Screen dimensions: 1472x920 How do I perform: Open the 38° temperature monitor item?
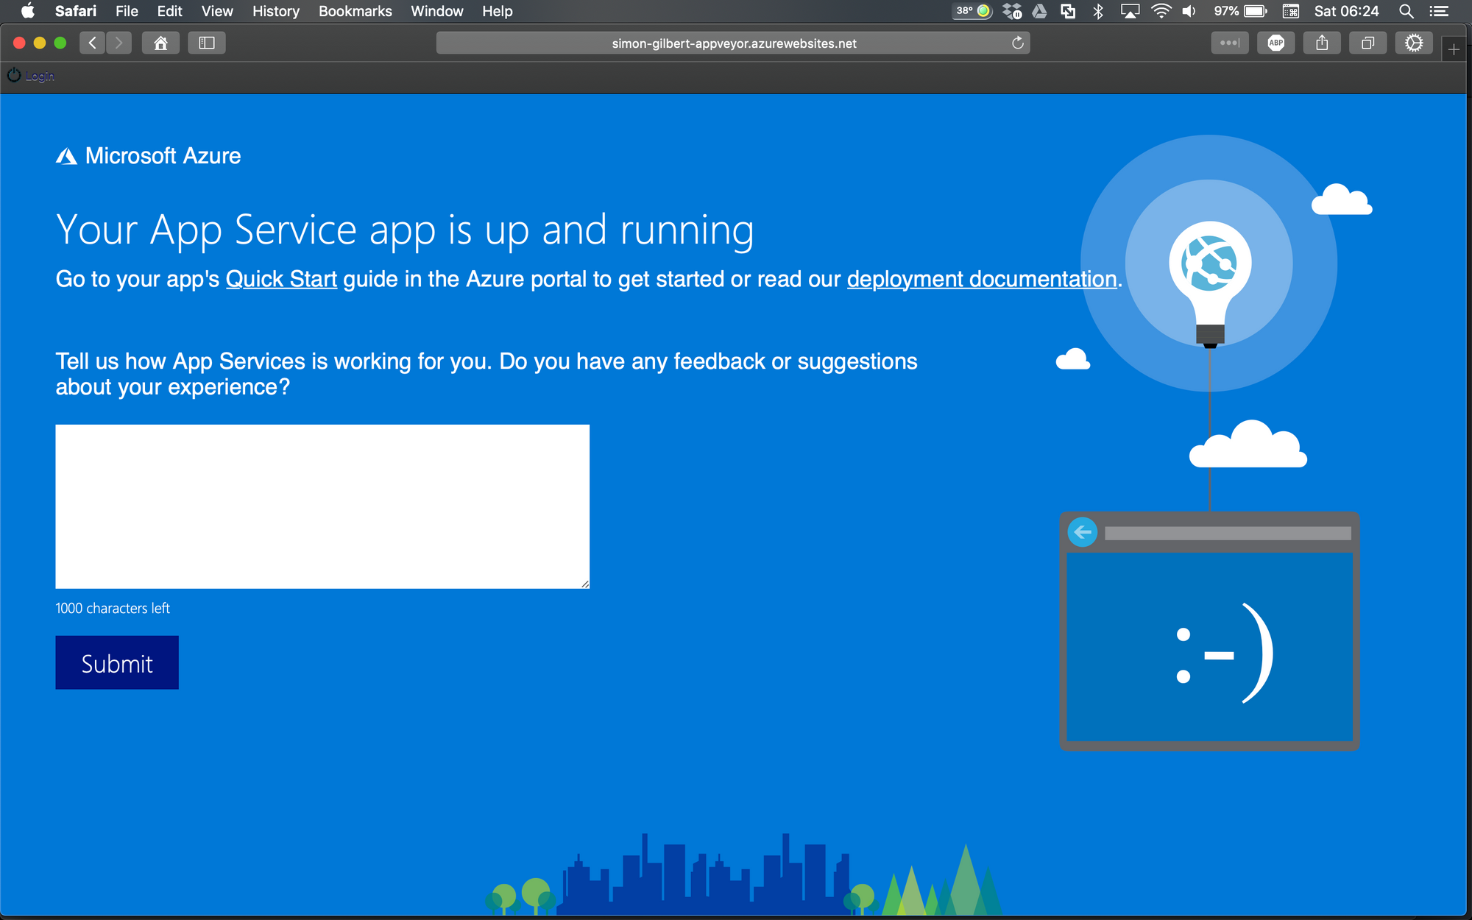coord(972,11)
